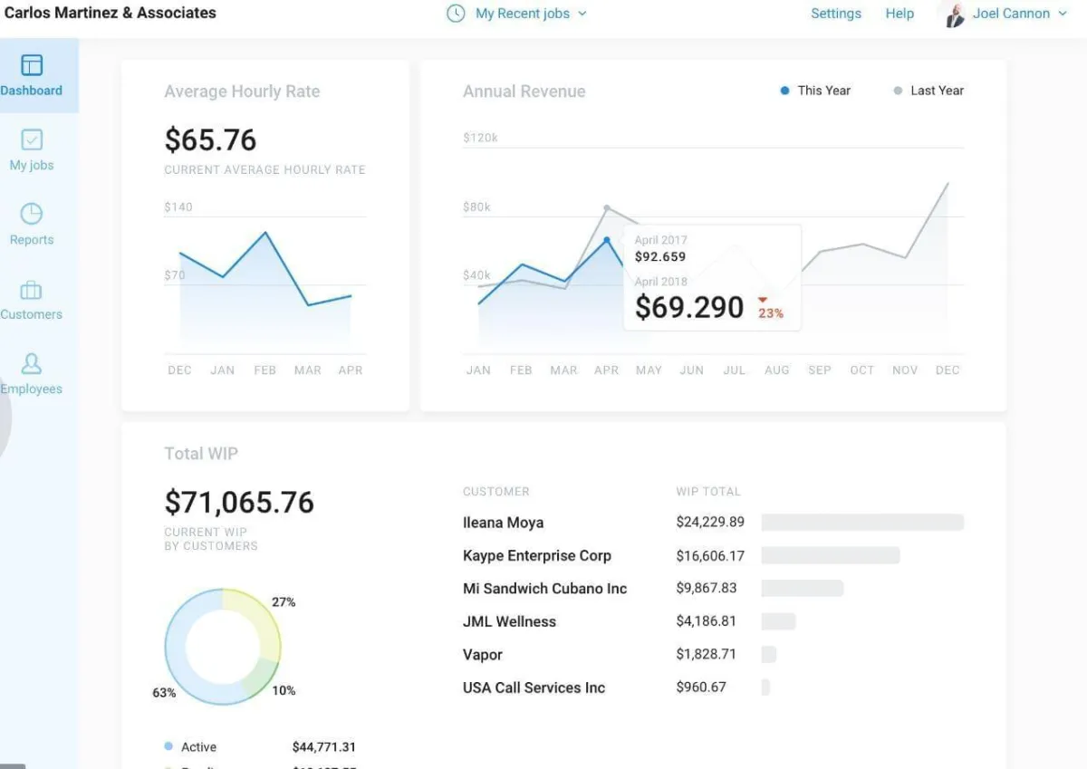Screen dimensions: 1087x769
Task: Open Employees person icon
Action: (32, 363)
